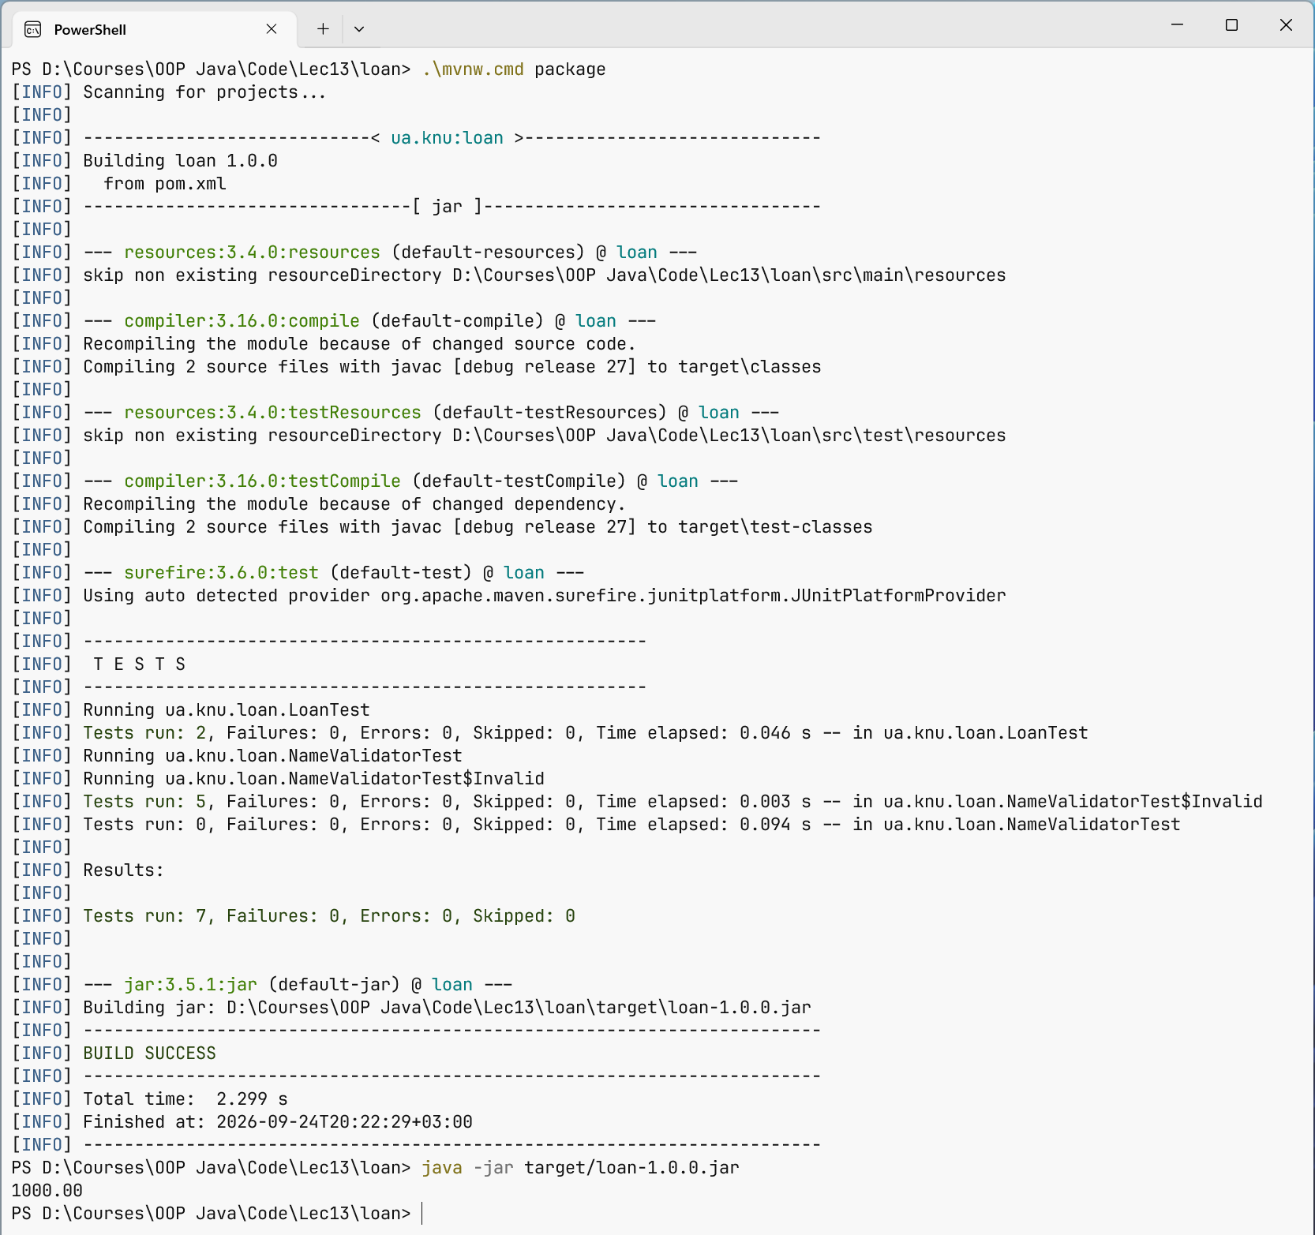Click 'java -jar target/loan-1.0.0.jar' command
The width and height of the screenshot is (1315, 1235).
coord(580,1168)
